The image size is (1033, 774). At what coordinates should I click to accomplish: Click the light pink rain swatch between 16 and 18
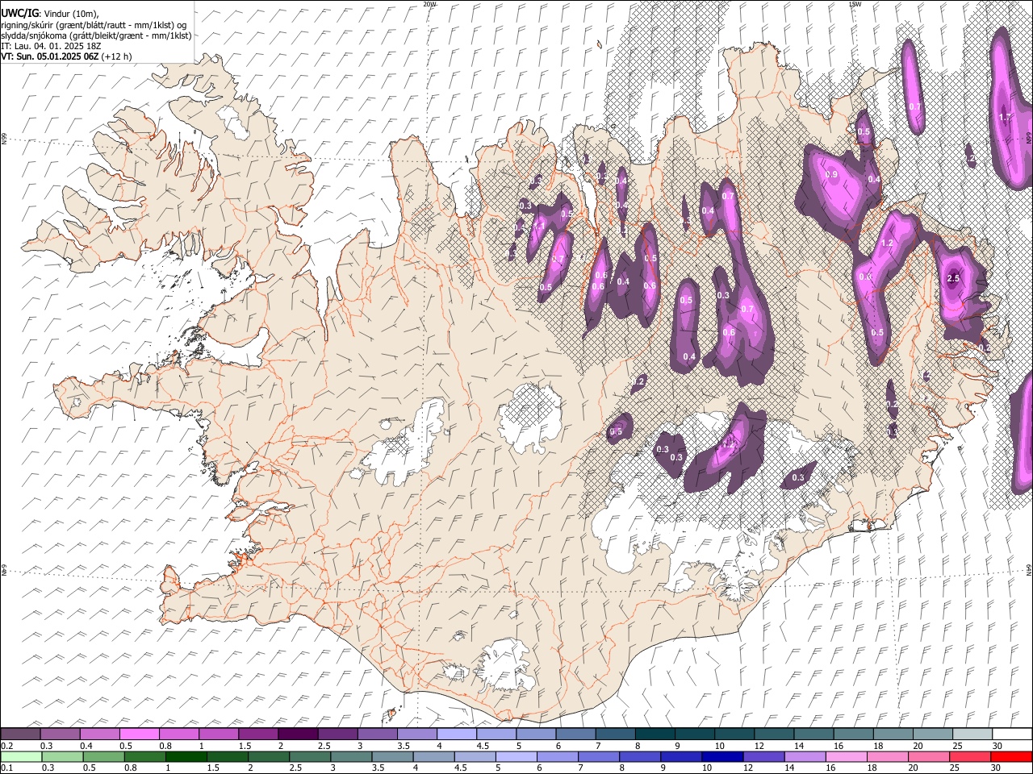pyautogui.click(x=846, y=757)
